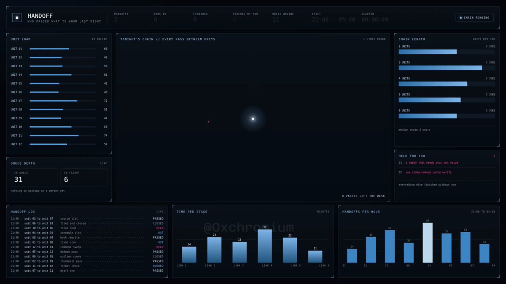The height and width of the screenshot is (284, 506).
Task: Click 'nothing is waiting on a person yet'
Action: coord(38,191)
